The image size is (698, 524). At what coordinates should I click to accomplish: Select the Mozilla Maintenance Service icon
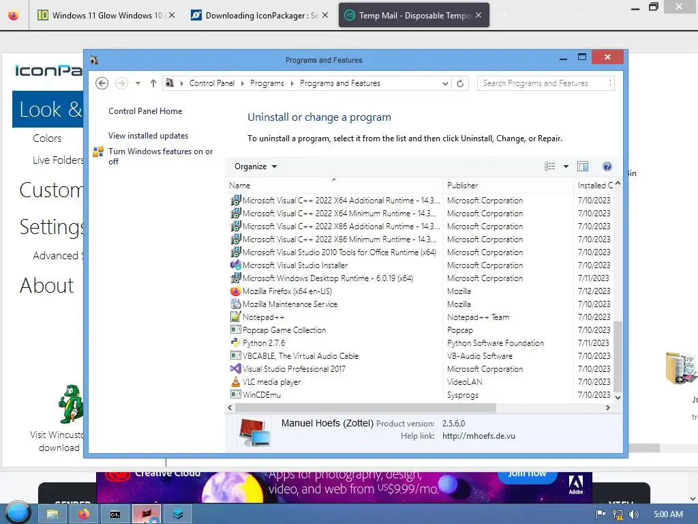235,304
